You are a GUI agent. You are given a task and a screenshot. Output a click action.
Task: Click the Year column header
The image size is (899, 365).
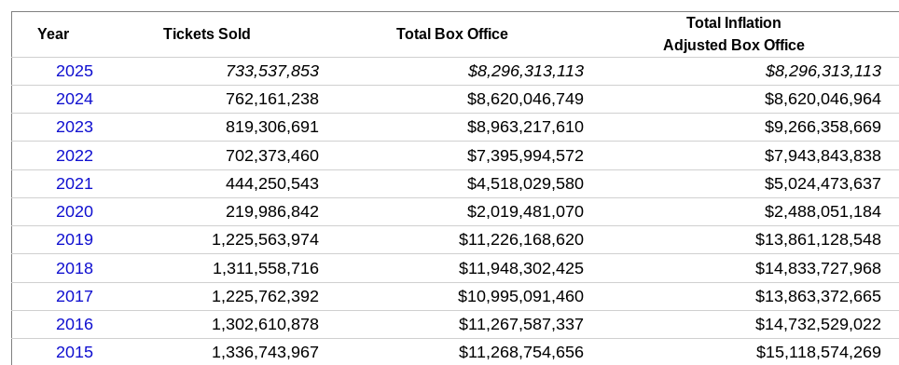[x=53, y=34]
